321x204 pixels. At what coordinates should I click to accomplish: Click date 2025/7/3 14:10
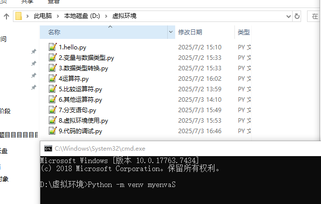coord(200,100)
